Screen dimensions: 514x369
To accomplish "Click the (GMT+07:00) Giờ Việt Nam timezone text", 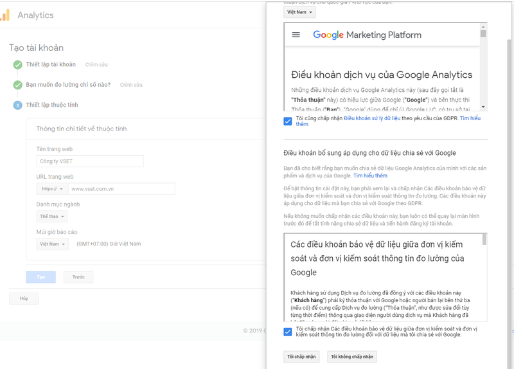I will (109, 244).
